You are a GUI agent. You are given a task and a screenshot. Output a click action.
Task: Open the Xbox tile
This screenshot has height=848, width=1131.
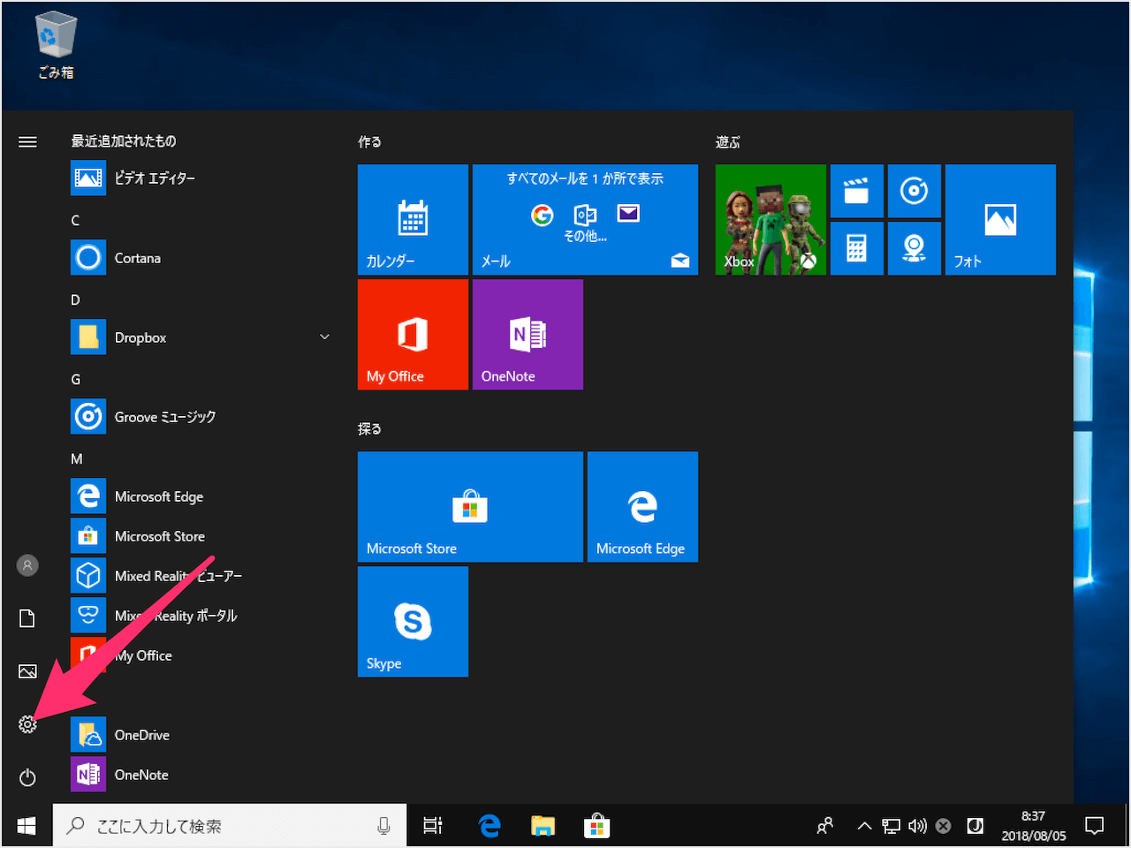(770, 219)
